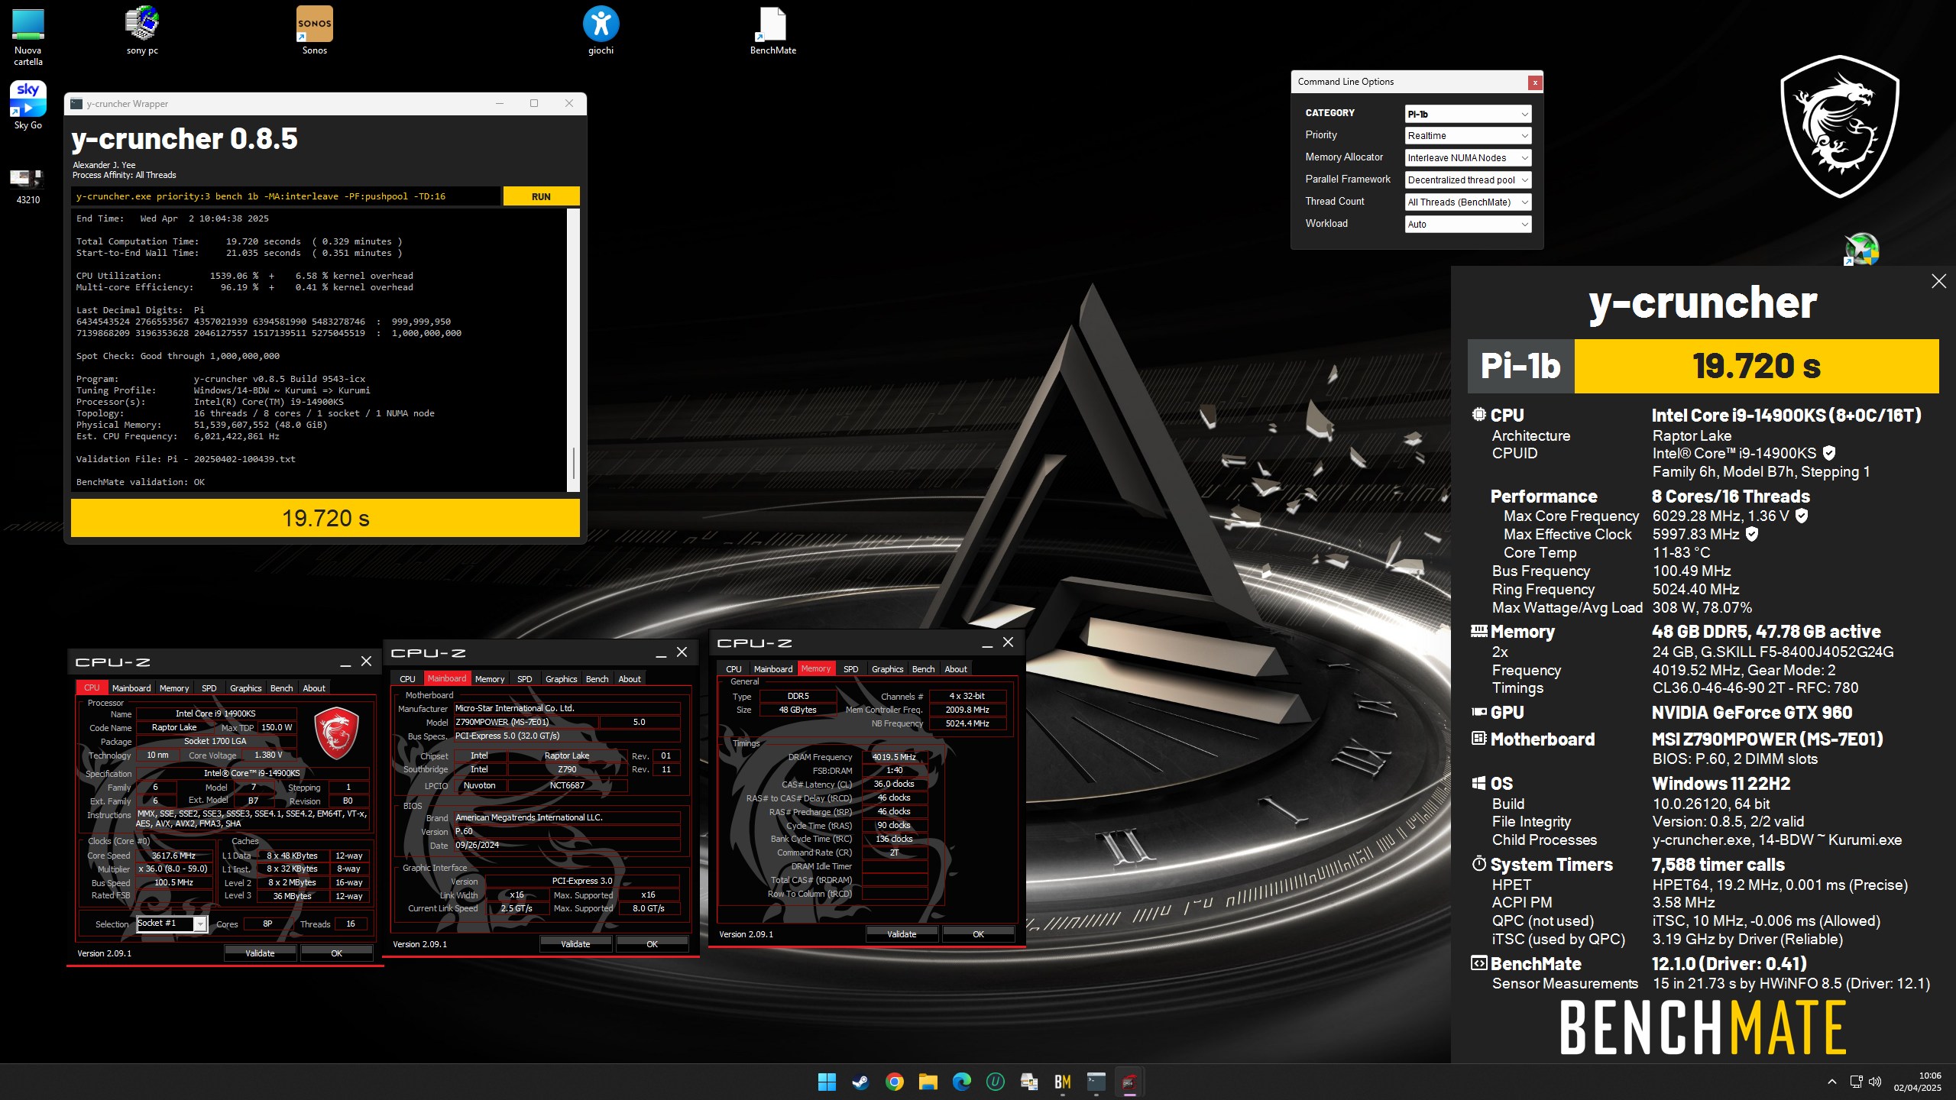Switch to CPU tab in middle CPU-Z
The height and width of the screenshot is (1100, 1956).
(407, 679)
